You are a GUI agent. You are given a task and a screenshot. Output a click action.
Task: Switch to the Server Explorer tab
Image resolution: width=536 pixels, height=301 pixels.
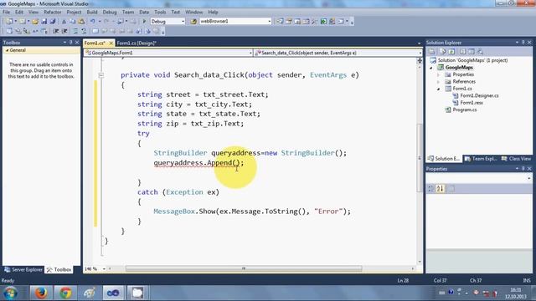pos(23,269)
